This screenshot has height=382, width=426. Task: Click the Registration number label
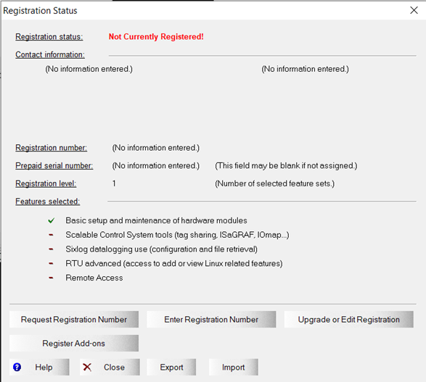[x=51, y=148]
